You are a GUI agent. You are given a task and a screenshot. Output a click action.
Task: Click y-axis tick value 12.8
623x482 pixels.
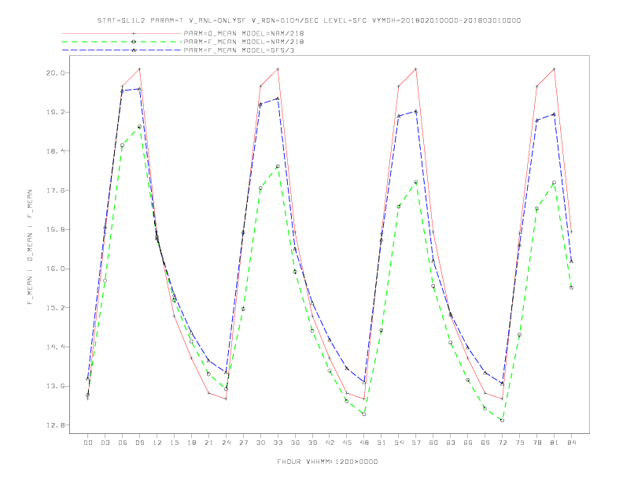[54, 425]
